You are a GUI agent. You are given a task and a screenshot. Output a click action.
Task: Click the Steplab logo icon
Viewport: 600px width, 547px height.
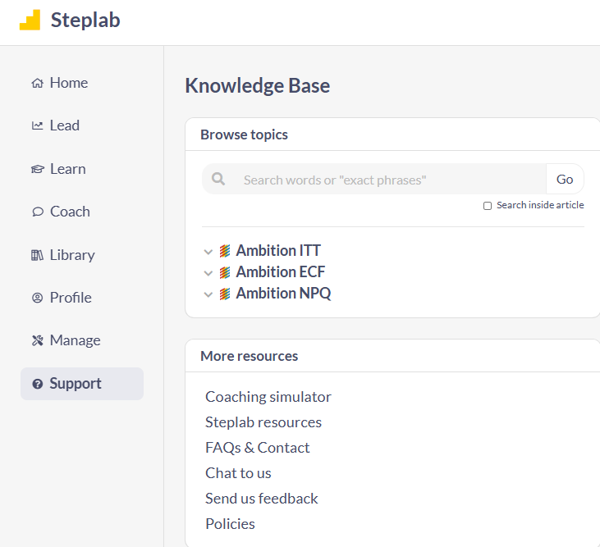tap(30, 21)
